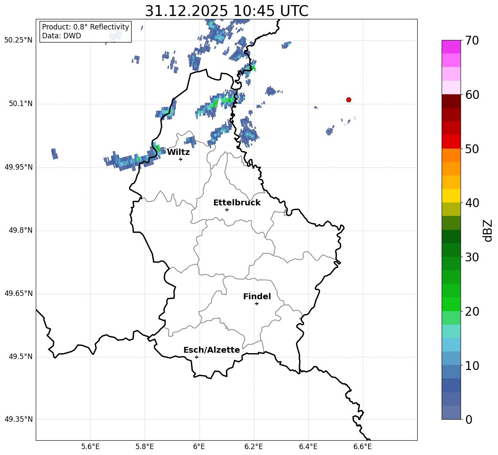Click the 49.95°N latitude label
The height and width of the screenshot is (455, 498).
coord(19,167)
